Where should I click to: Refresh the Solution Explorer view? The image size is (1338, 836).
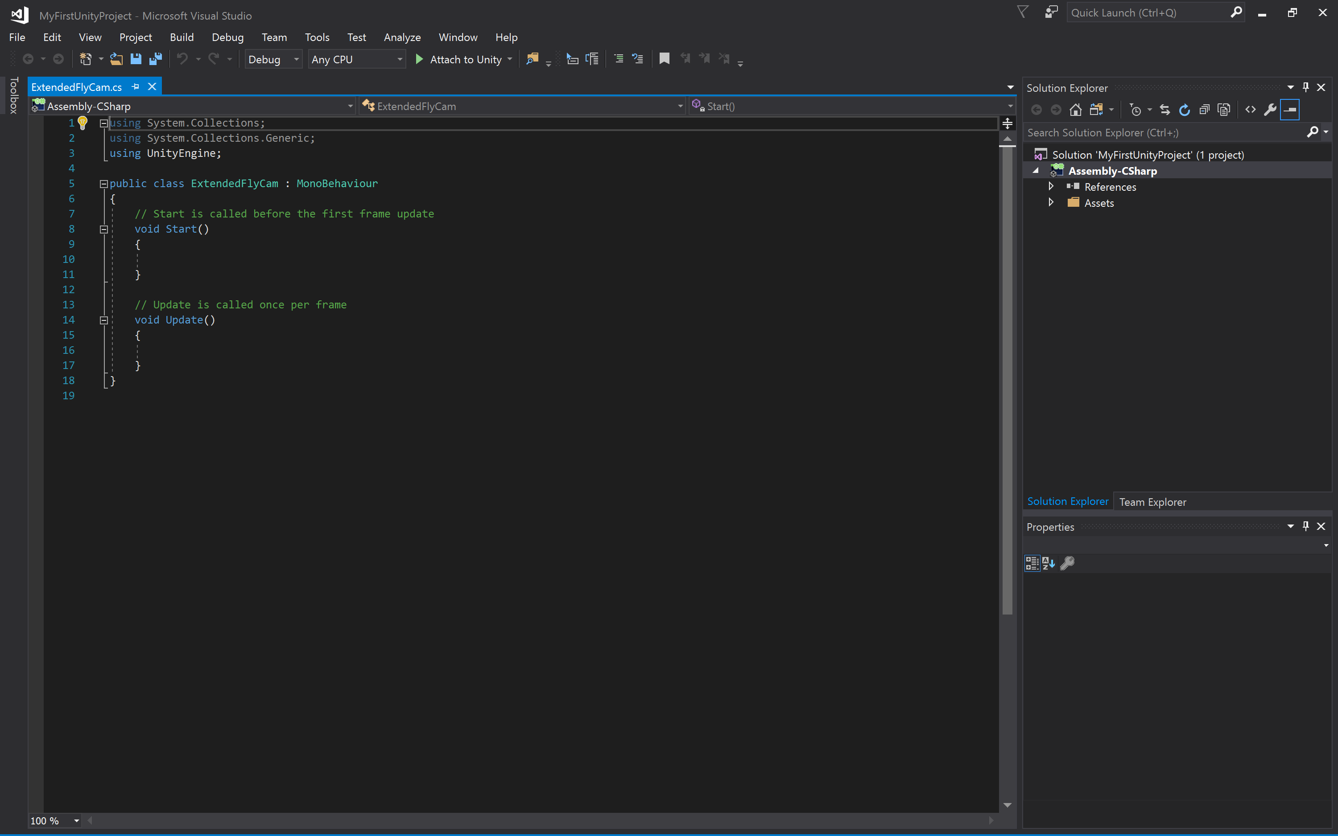[x=1184, y=110]
